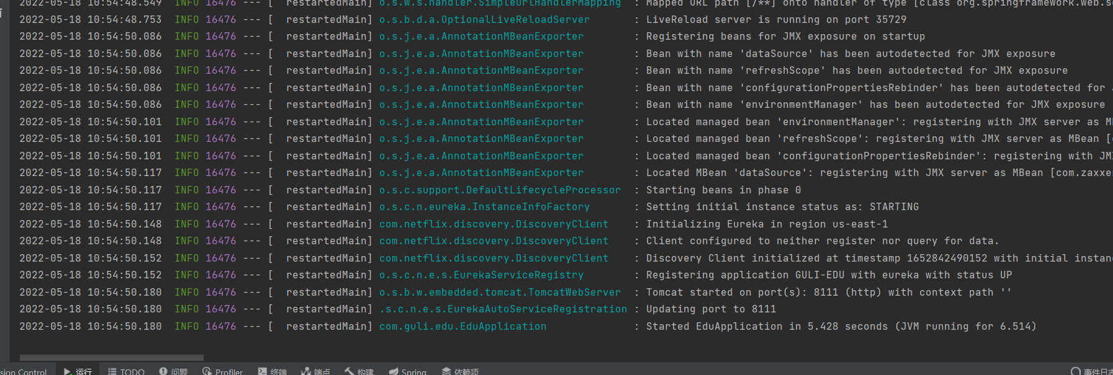Open the 运行 (Run) tool window tab
This screenshot has height=375, width=1113.
[78, 371]
